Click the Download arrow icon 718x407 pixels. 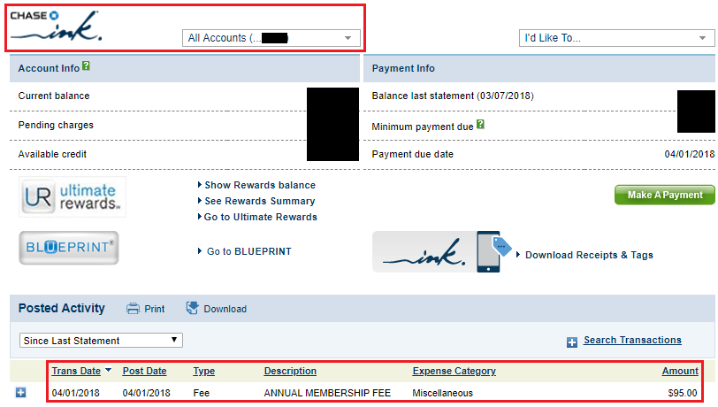tap(193, 308)
